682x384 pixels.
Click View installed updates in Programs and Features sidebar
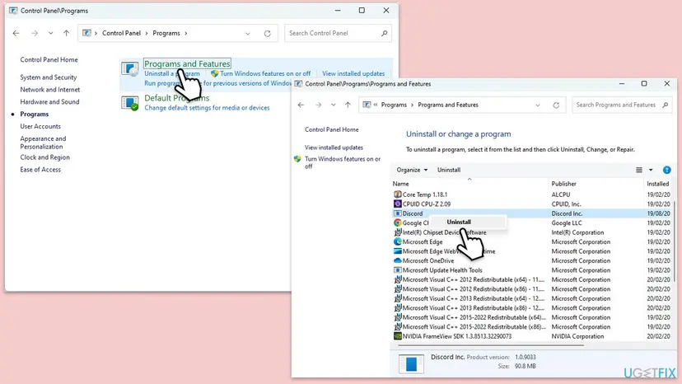(334, 148)
